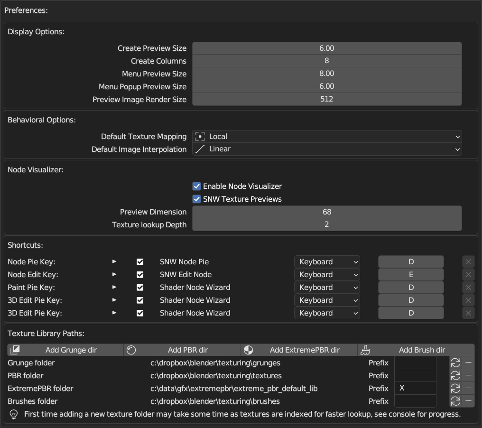This screenshot has width=482, height=428.
Task: Click the Create Columns value field
Action: [327, 61]
